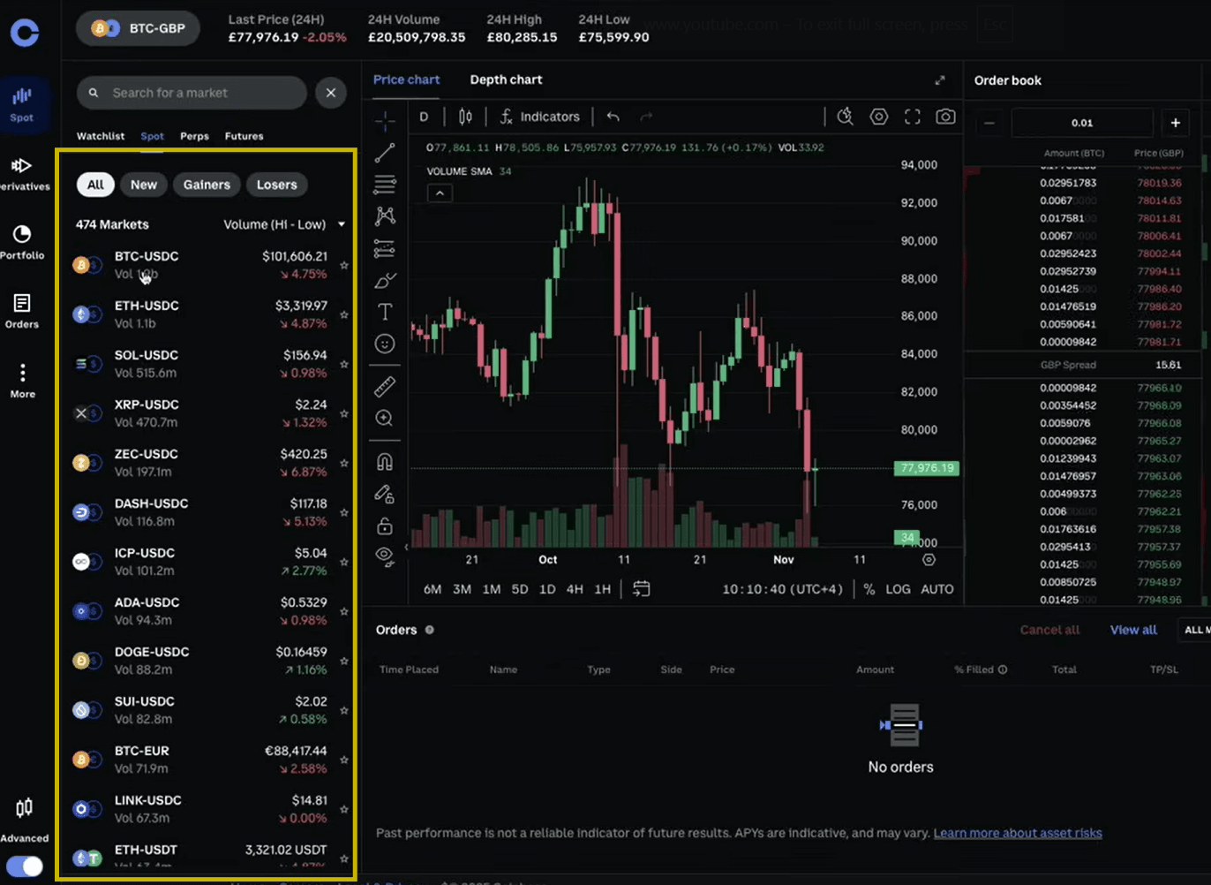Open the Perps markets tab
Screen dimensions: 1211x885
[x=194, y=136]
